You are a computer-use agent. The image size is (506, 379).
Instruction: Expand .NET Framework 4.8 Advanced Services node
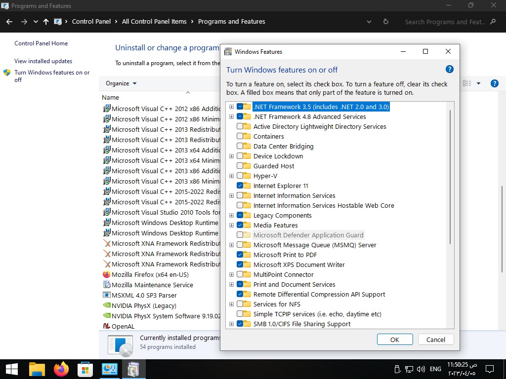[231, 116]
